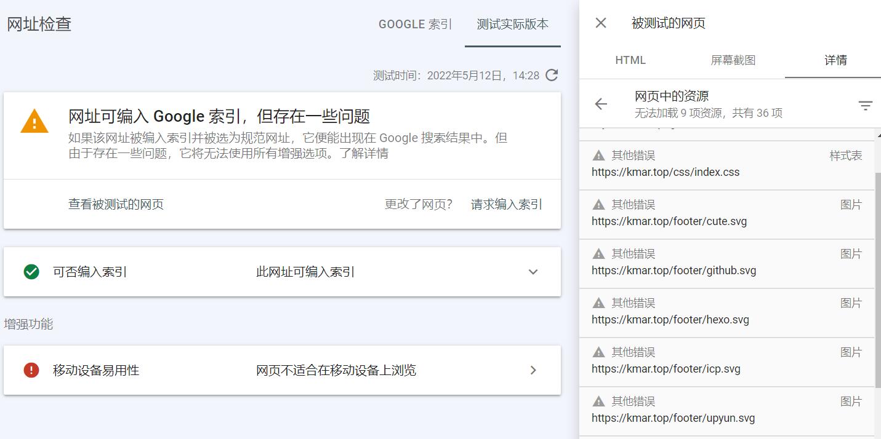The width and height of the screenshot is (881, 439).
Task: Select the 测试实际版本 tab
Action: [513, 24]
